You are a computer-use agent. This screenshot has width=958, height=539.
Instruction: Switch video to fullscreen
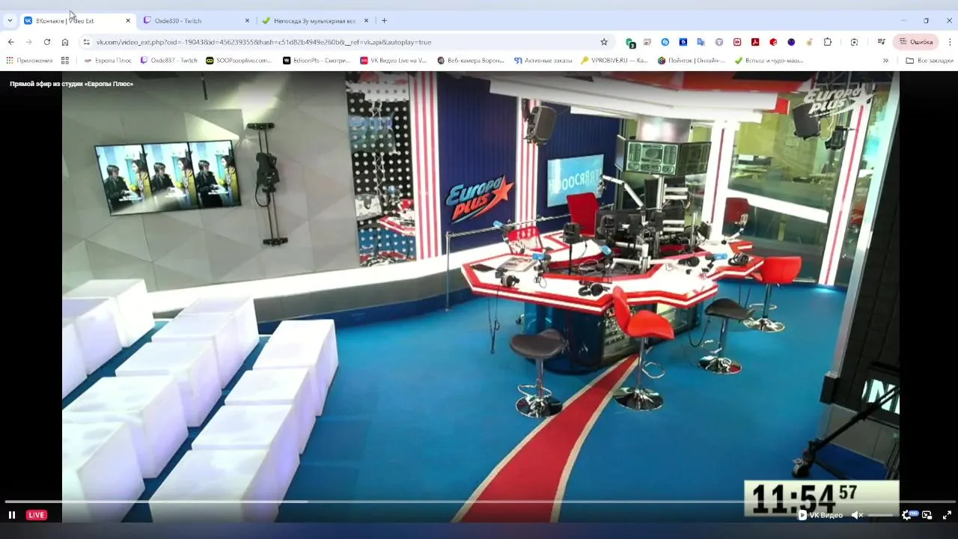tap(947, 515)
